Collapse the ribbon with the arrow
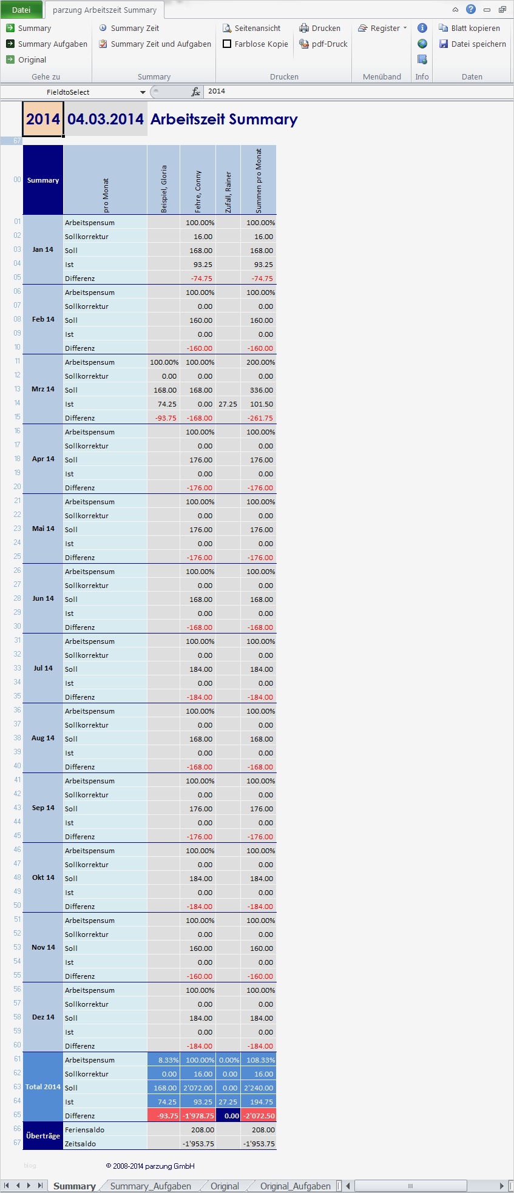The width and height of the screenshot is (514, 1193). pos(456,10)
